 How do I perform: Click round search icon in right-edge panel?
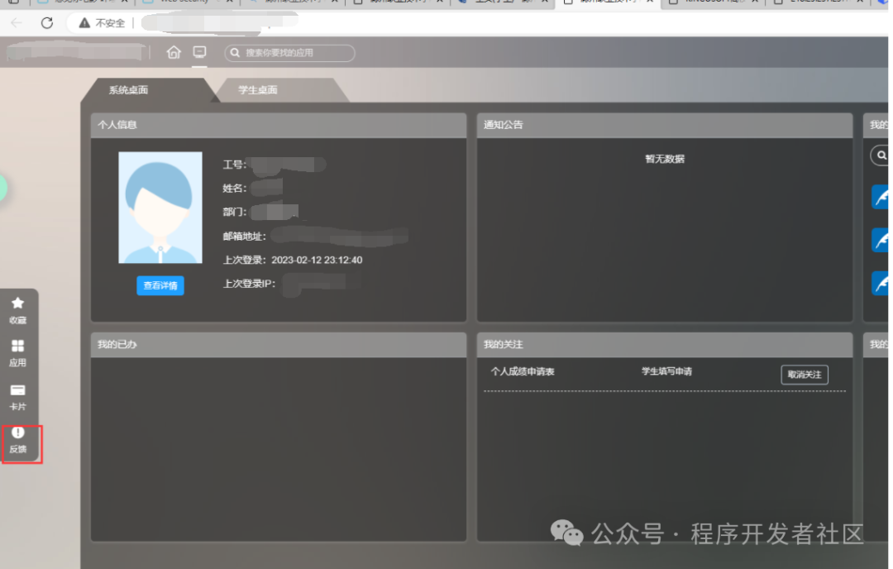881,155
